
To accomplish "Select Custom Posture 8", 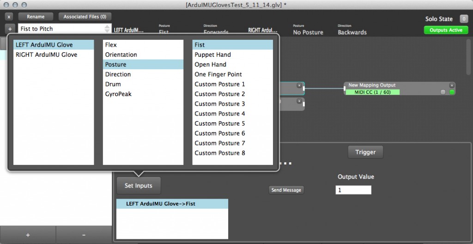I will (233, 153).
